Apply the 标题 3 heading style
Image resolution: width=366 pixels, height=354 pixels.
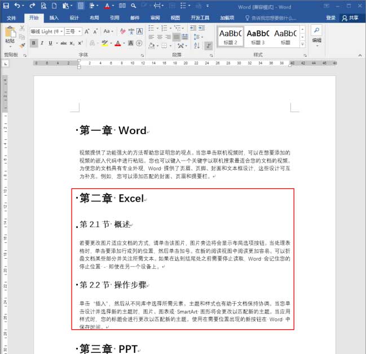[x=258, y=37]
